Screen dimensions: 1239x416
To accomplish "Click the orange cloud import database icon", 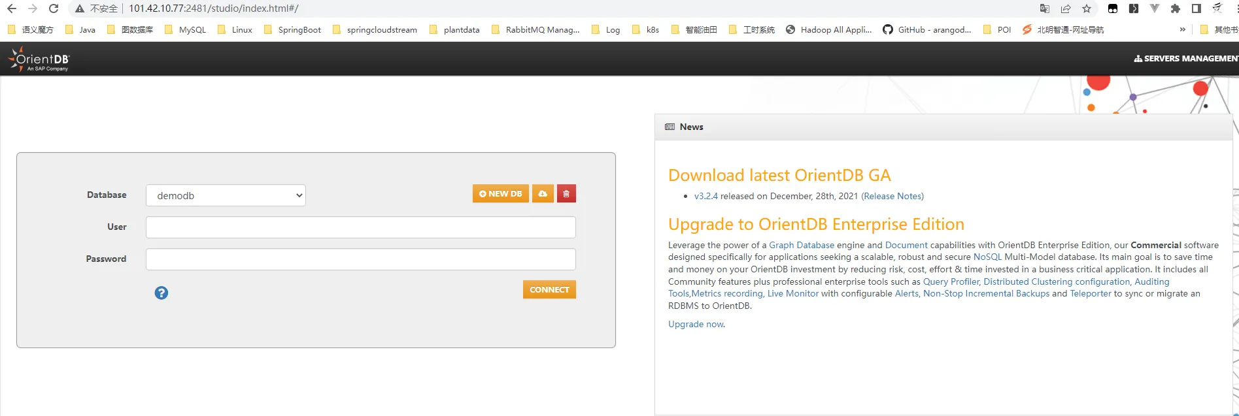I will [x=543, y=194].
